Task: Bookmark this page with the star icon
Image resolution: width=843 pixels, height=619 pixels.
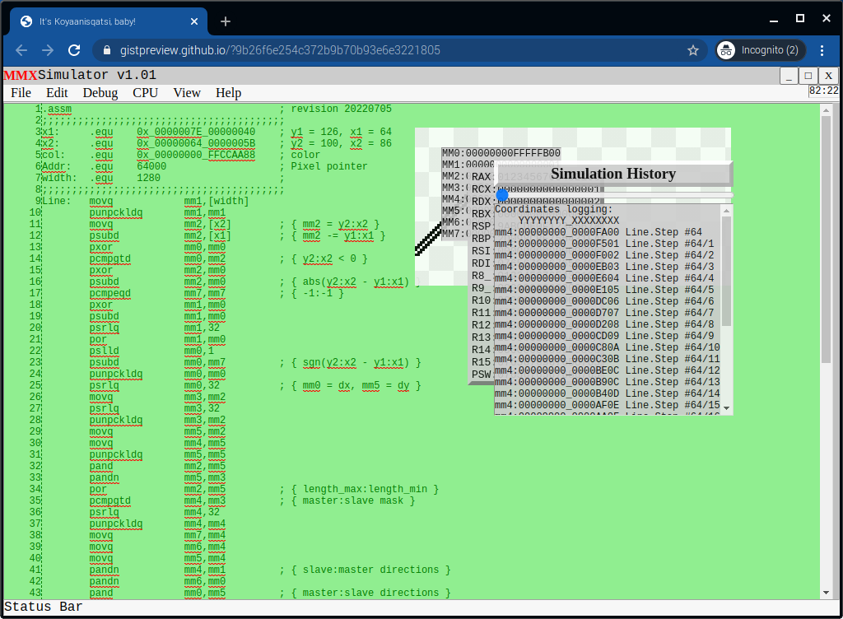Action: click(x=693, y=50)
